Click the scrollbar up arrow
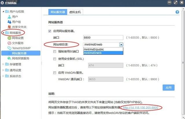Screen dimensions: 185x119 [x=183, y=9]
